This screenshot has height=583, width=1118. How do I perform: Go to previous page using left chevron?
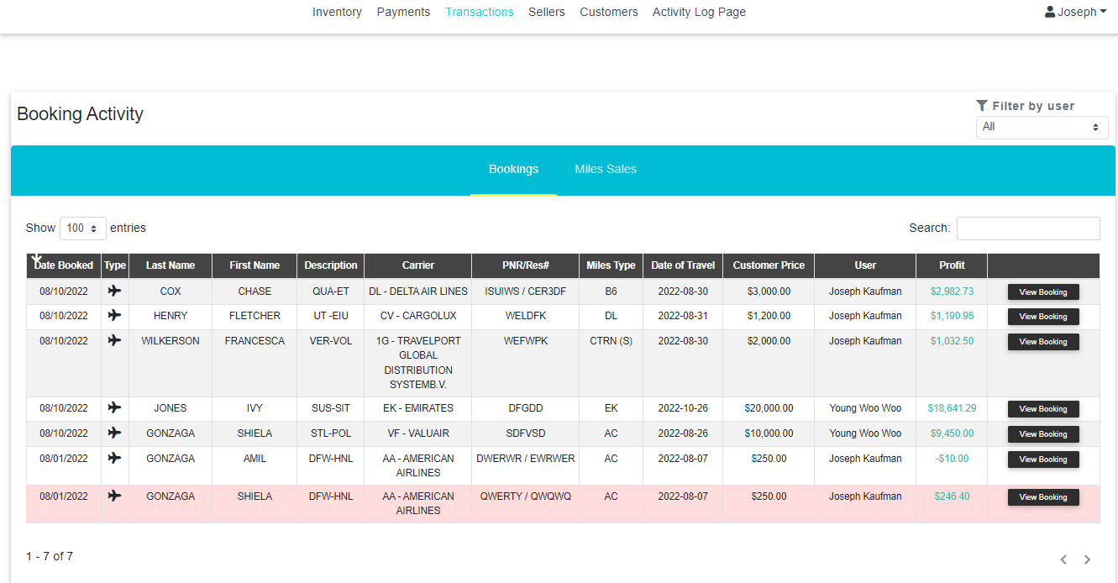click(1063, 559)
